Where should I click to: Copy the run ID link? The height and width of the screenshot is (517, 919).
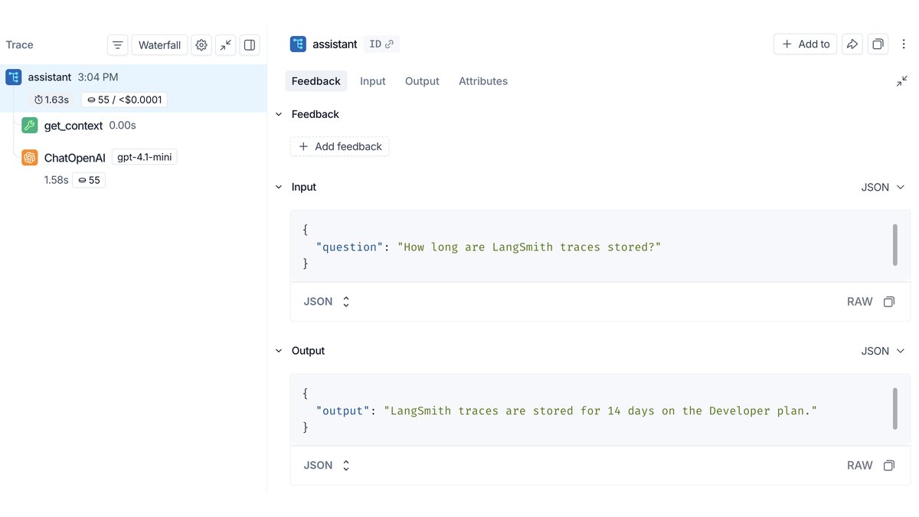[381, 44]
